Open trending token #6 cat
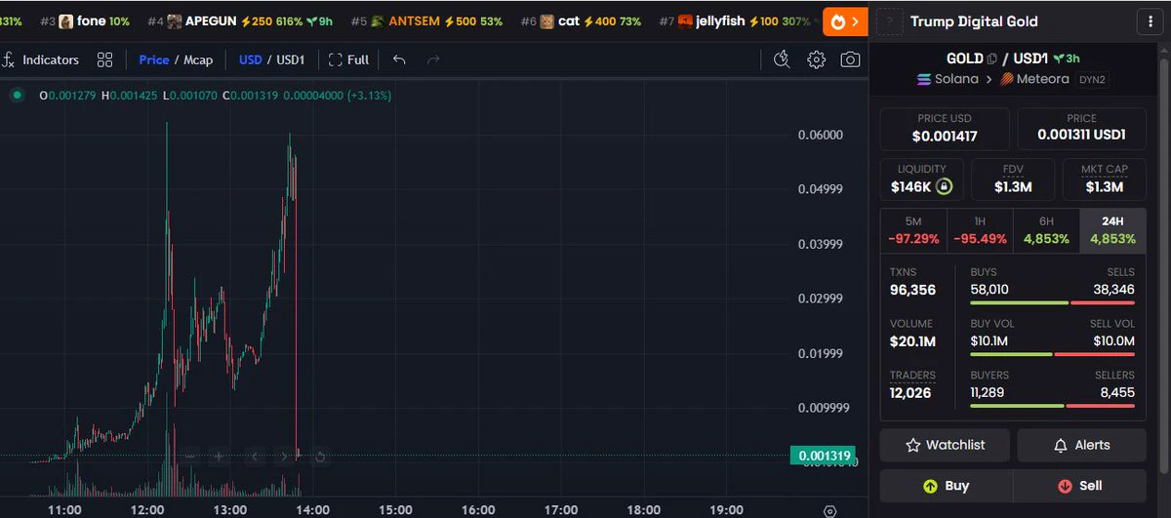The image size is (1171, 518). [x=581, y=20]
